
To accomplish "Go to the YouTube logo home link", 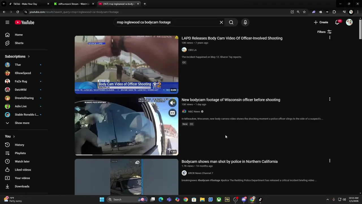I will 25,22.
